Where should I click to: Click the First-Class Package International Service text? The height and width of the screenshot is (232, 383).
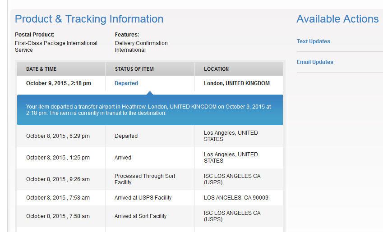point(56,46)
